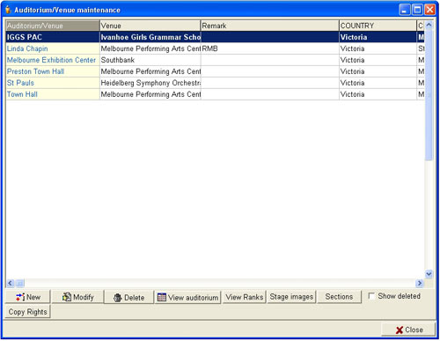Click the New button icon
This screenshot has width=440, height=341.
click(20, 297)
